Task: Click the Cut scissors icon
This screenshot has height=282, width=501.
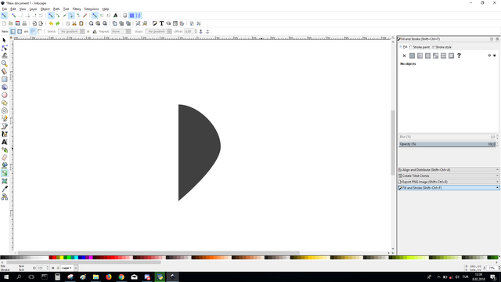Action: [x=74, y=23]
